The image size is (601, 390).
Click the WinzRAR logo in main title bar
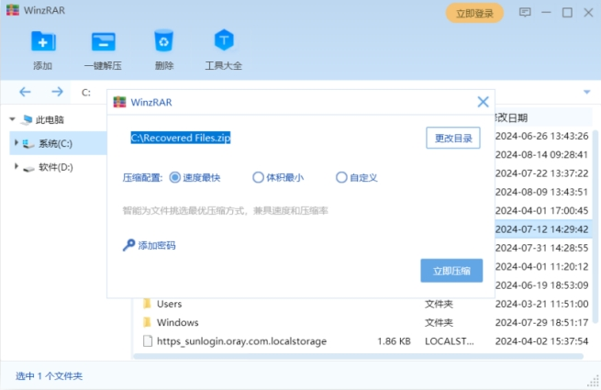13,10
